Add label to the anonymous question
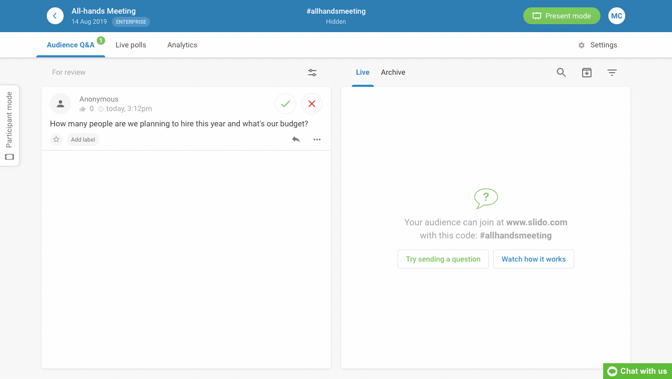 83,139
